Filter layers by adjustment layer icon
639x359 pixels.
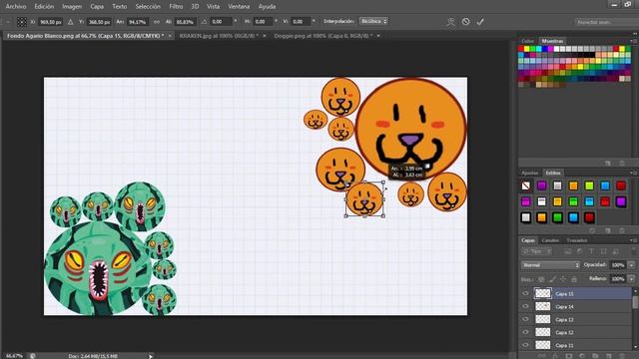tap(579, 251)
